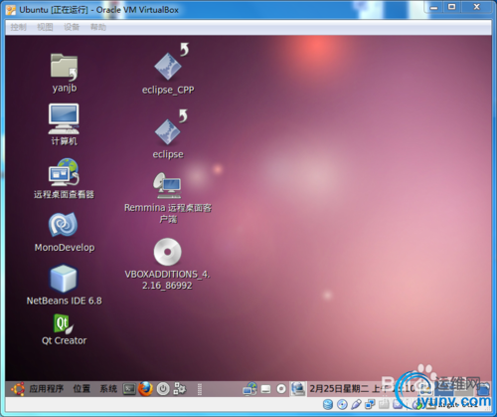Click the VirtualBox optical disc status icon
497x417 pixels.
pyautogui.click(x=342, y=404)
